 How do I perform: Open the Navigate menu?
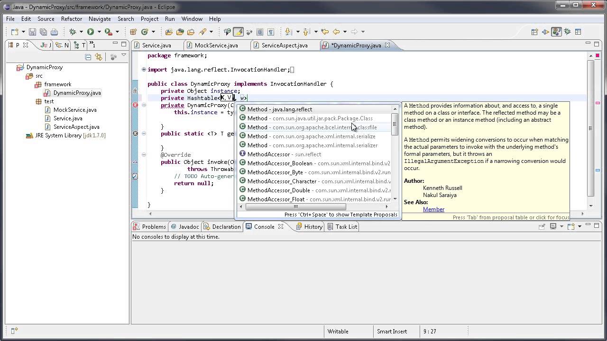[100, 18]
